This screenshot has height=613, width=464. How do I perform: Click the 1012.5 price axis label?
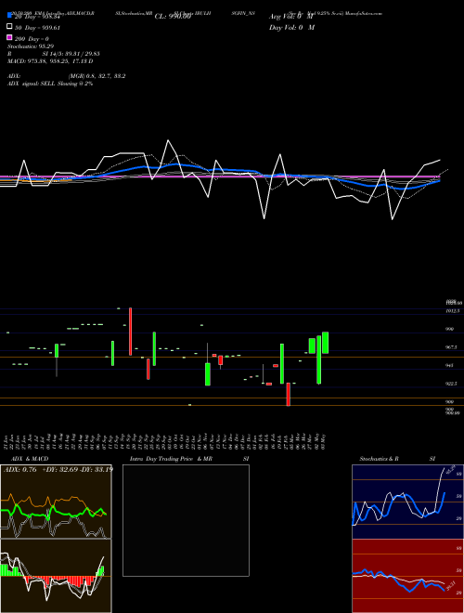(453, 311)
